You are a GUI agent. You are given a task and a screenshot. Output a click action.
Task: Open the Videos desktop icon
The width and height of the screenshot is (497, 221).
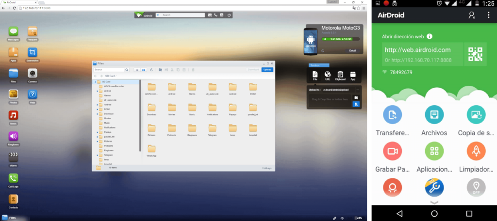tap(13, 158)
